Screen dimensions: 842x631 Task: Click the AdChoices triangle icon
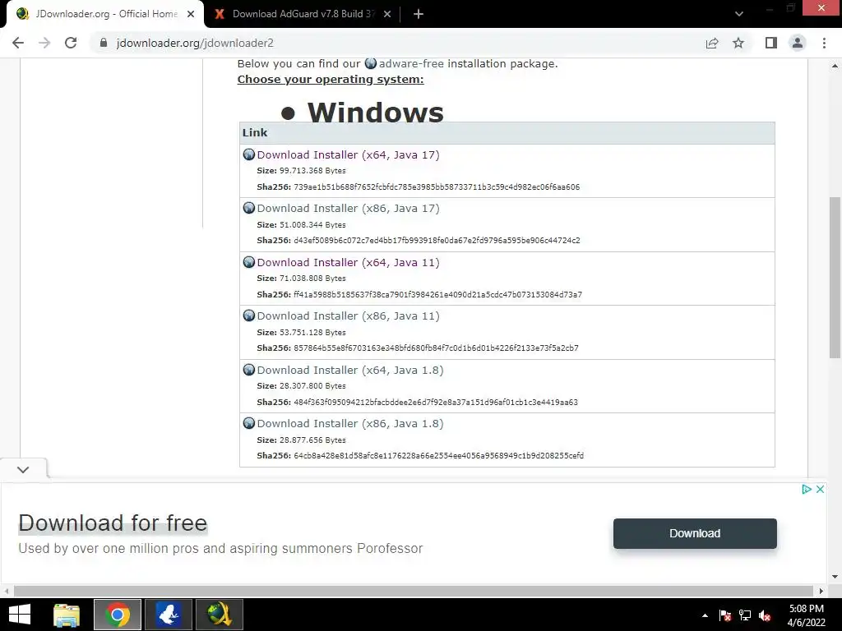pyautogui.click(x=806, y=490)
